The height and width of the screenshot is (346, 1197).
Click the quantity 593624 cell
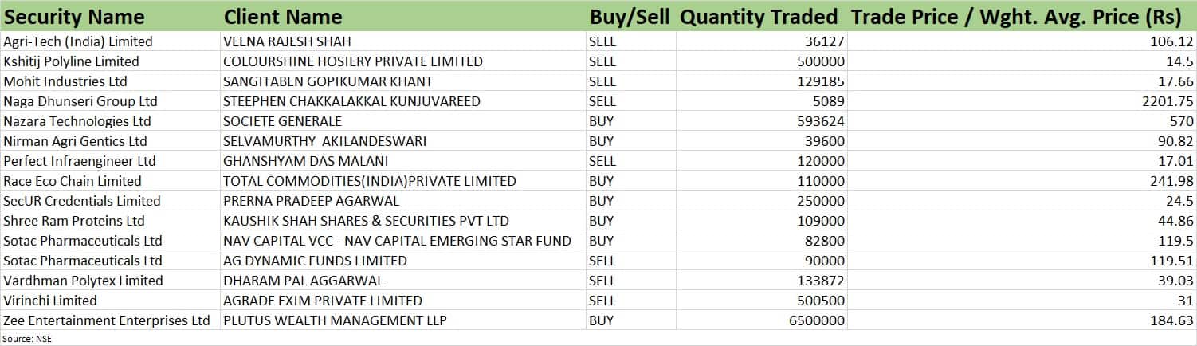click(x=762, y=121)
